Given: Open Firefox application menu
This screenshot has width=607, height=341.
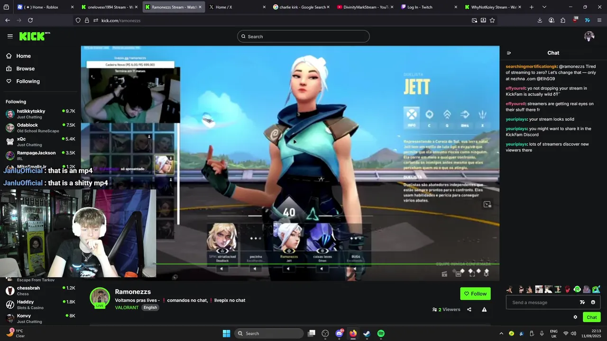Looking at the screenshot, I should 599,20.
